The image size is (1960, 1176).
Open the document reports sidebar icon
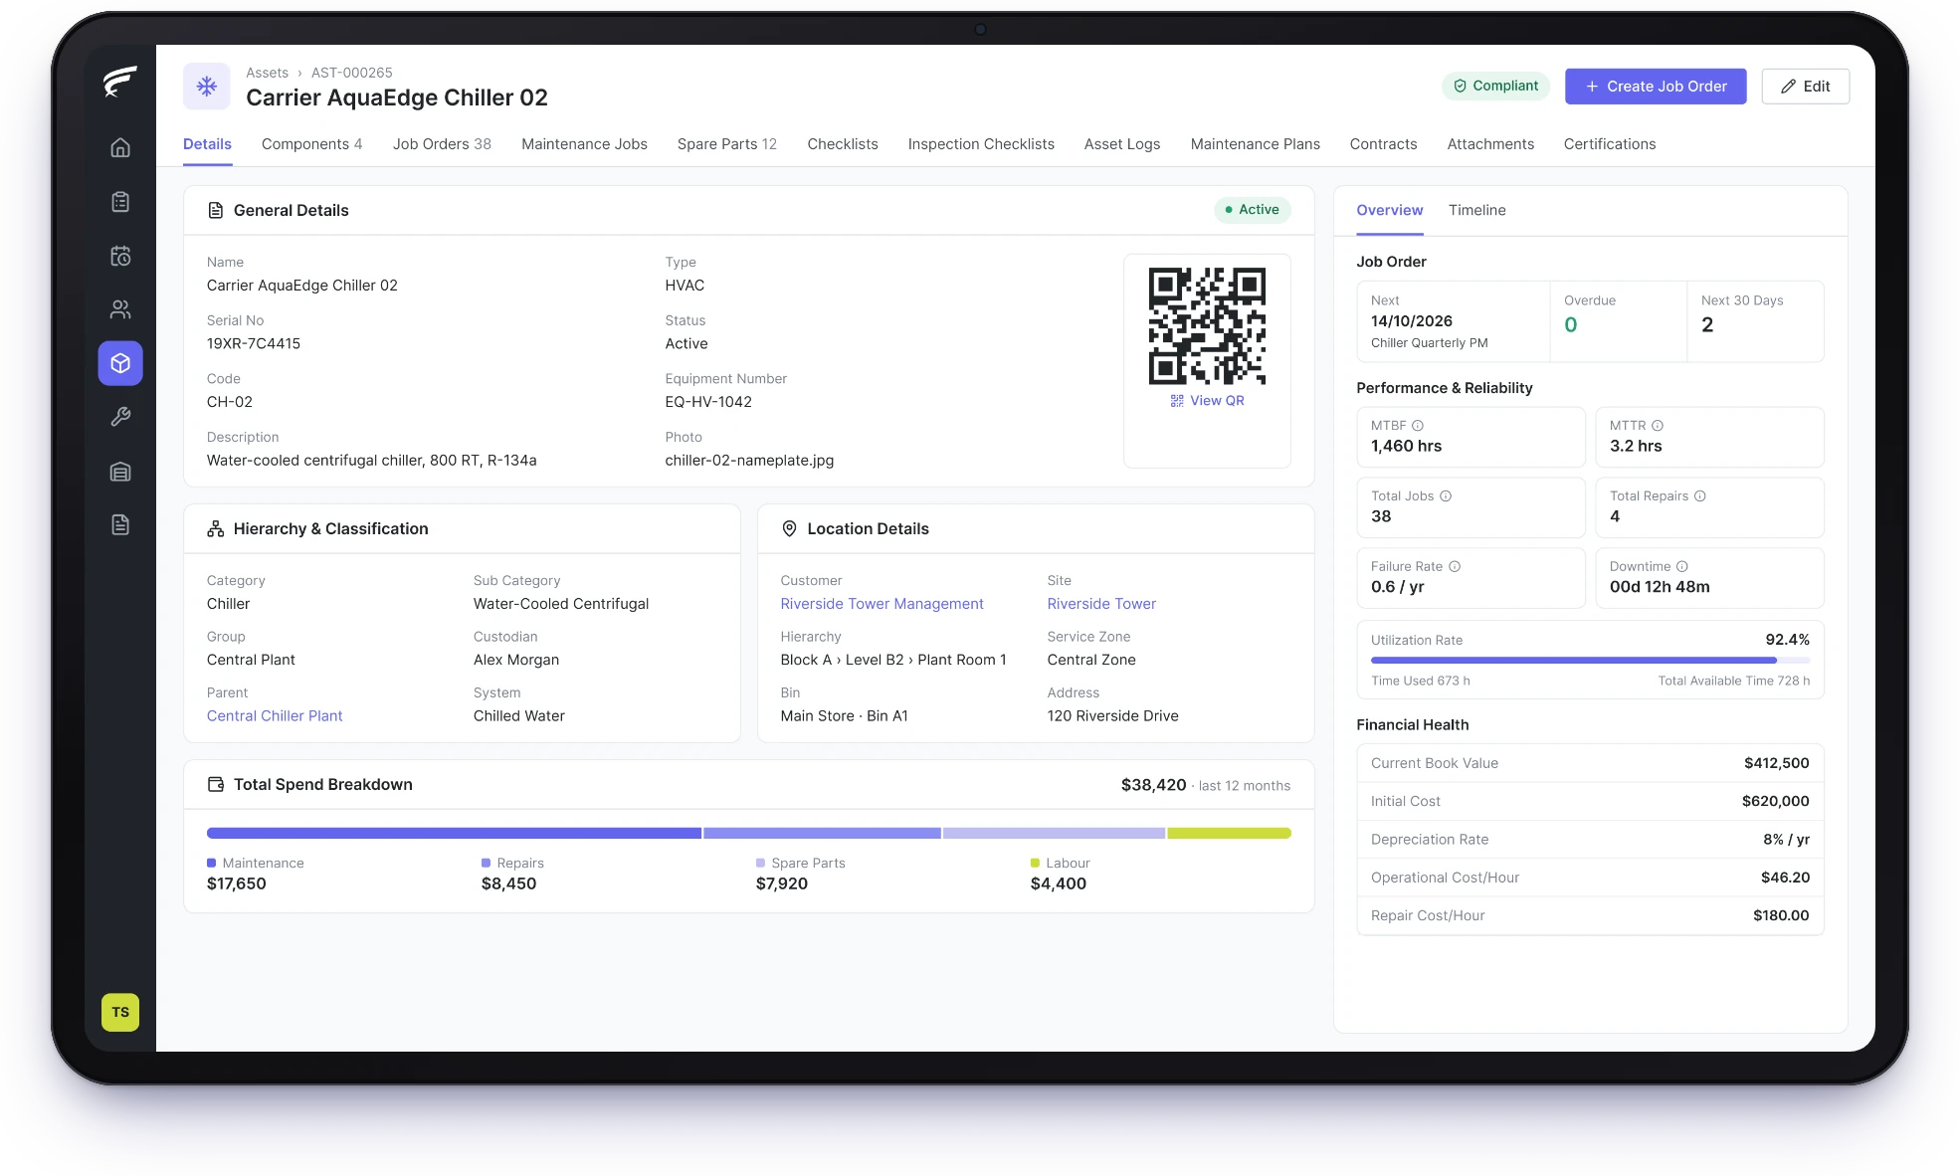point(120,524)
